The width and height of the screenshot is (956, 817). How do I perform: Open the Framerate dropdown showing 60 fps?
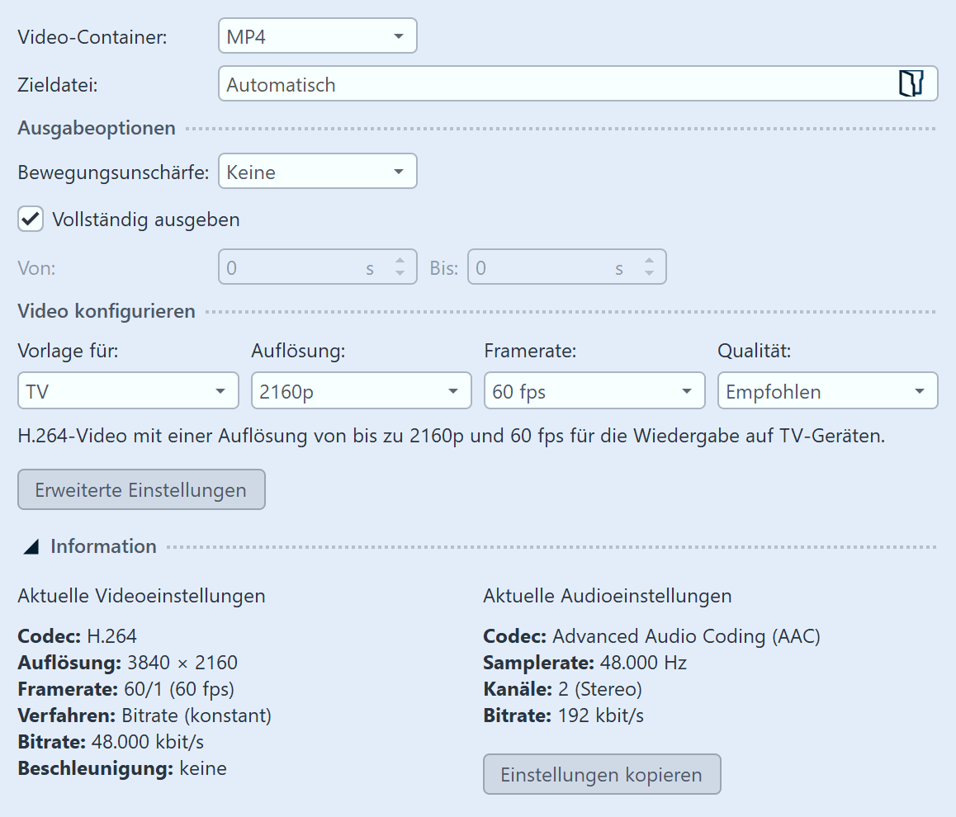(594, 391)
